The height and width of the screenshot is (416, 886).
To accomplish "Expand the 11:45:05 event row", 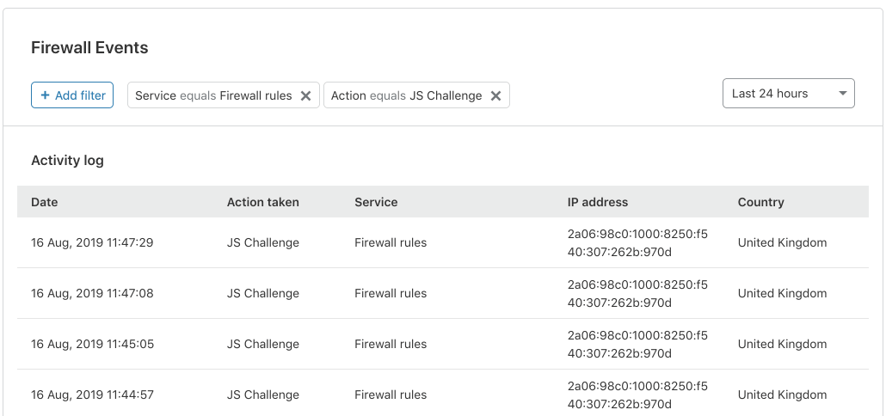I will point(92,344).
